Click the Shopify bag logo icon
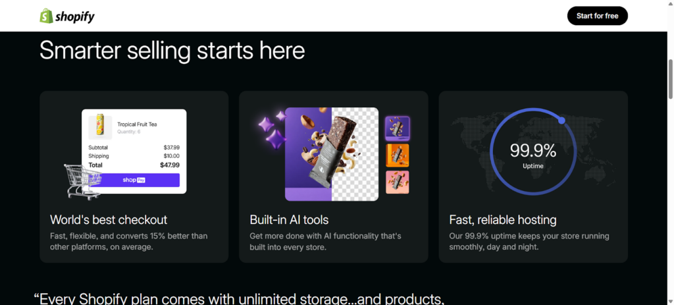Image resolution: width=674 pixels, height=305 pixels. pos(46,16)
